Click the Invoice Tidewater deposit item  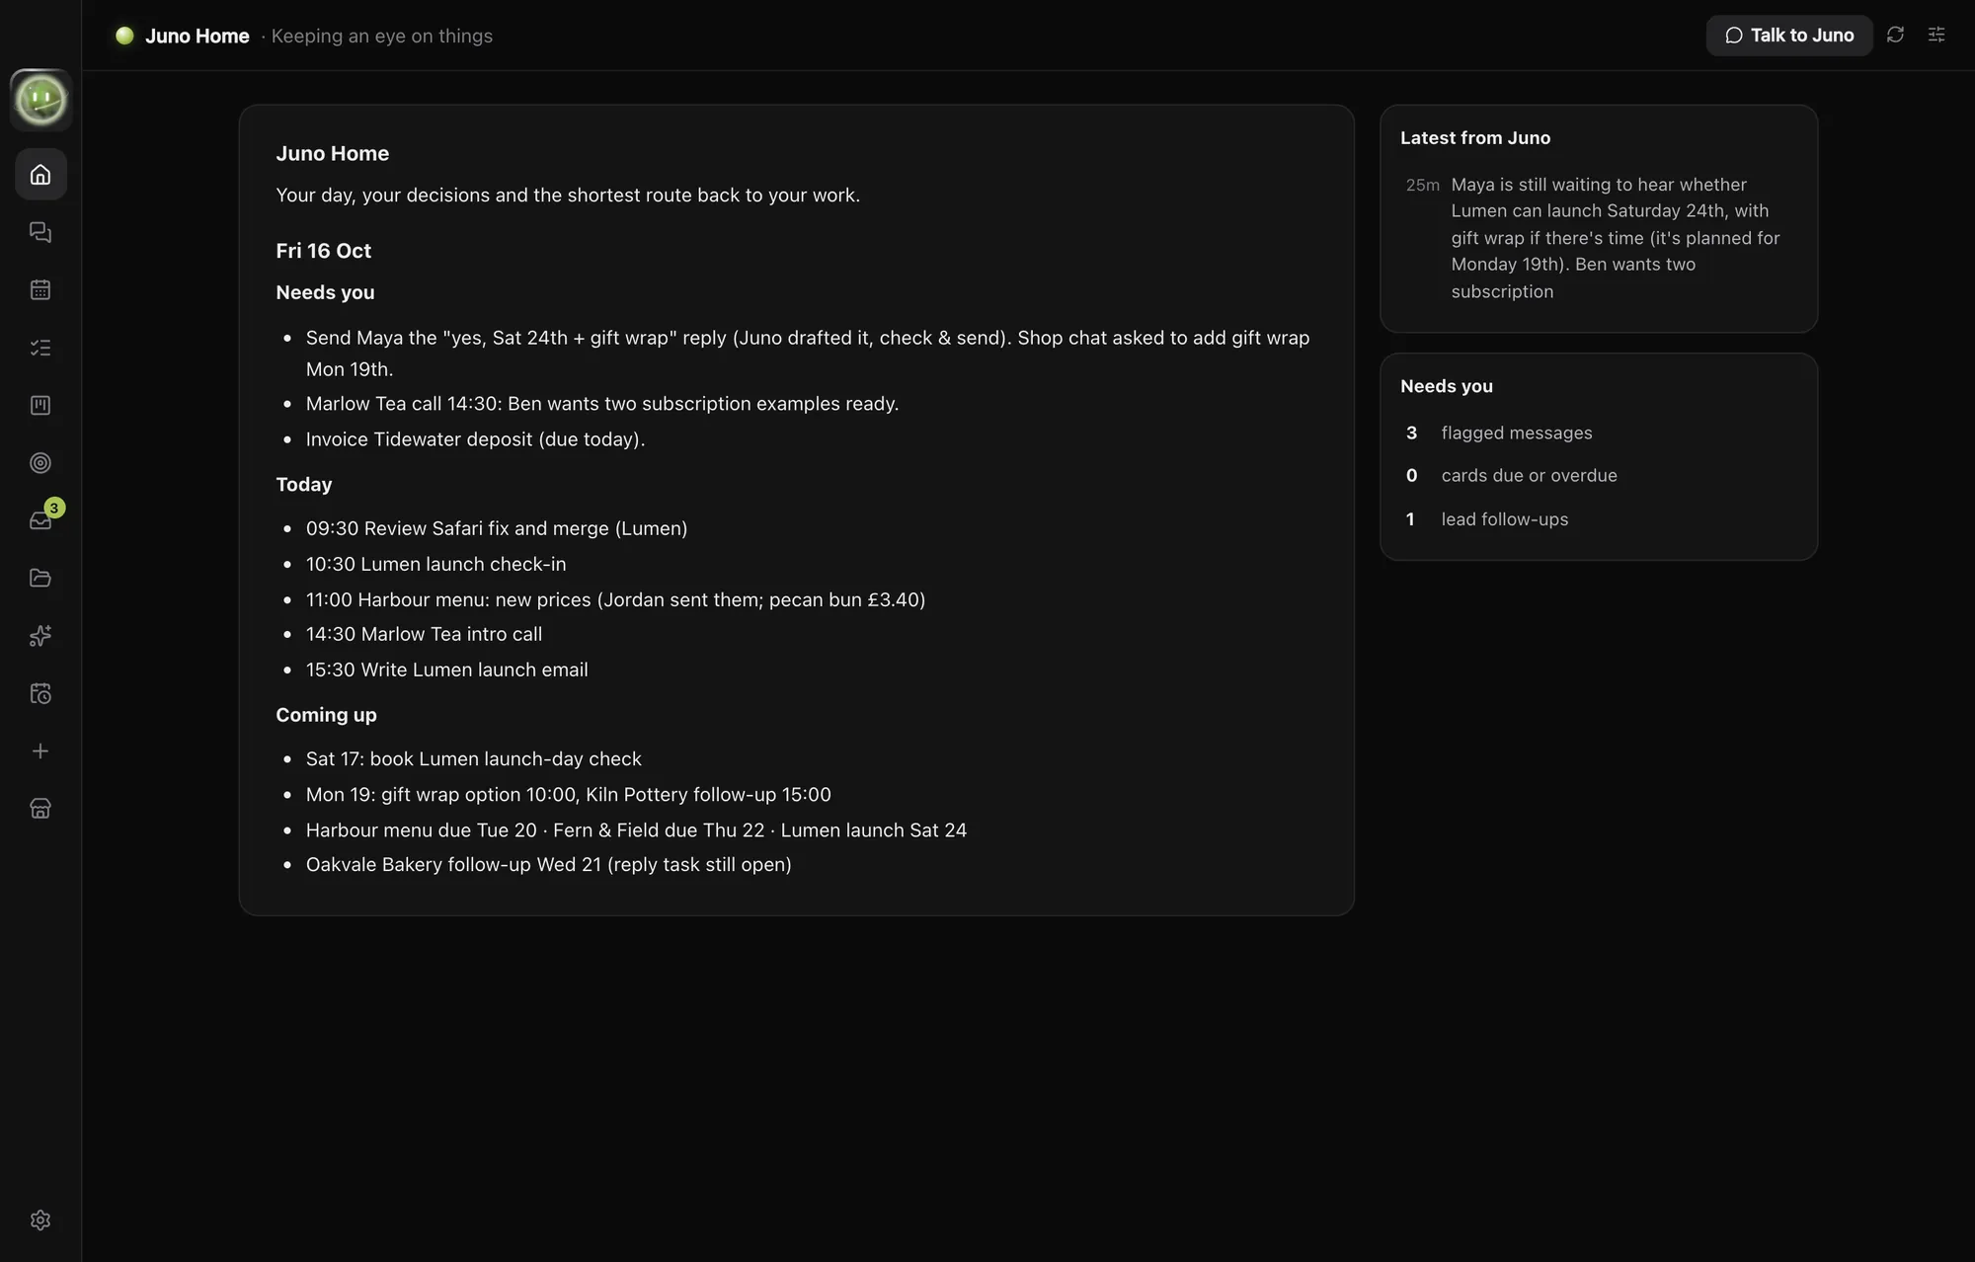coord(475,439)
